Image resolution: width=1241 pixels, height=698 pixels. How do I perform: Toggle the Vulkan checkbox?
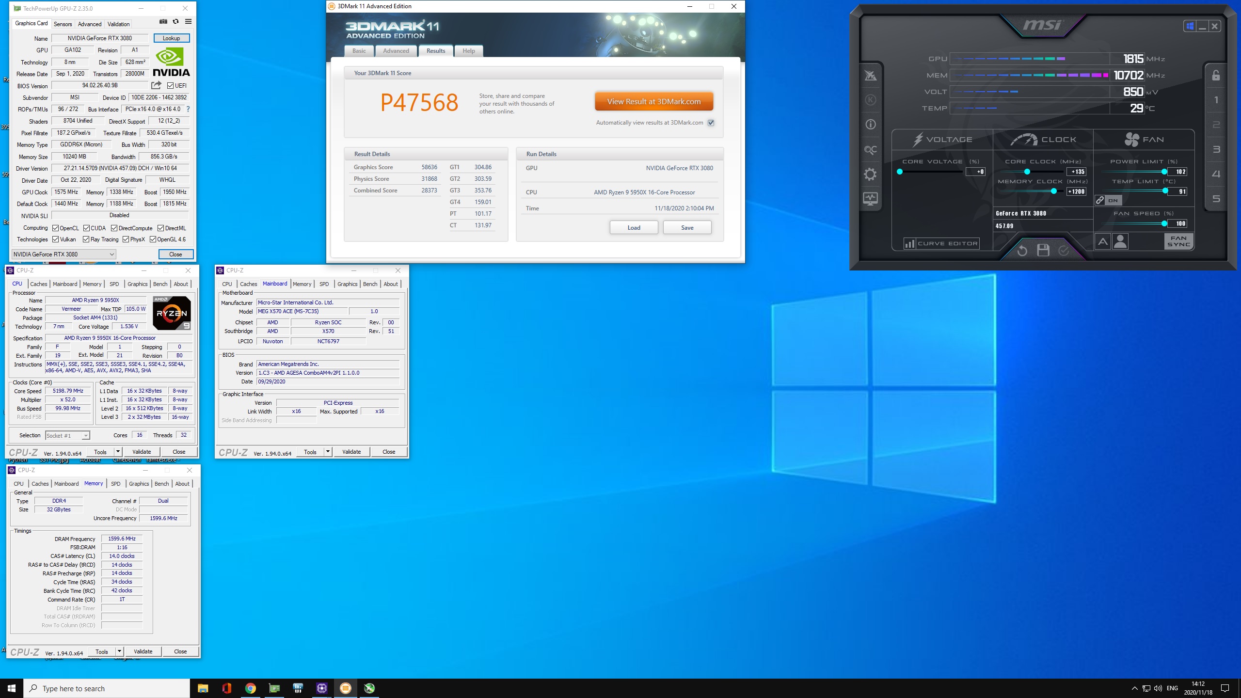coord(56,239)
